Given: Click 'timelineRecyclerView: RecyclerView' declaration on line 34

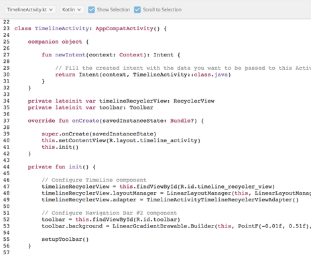Looking at the screenshot, I should pyautogui.click(x=157, y=101).
